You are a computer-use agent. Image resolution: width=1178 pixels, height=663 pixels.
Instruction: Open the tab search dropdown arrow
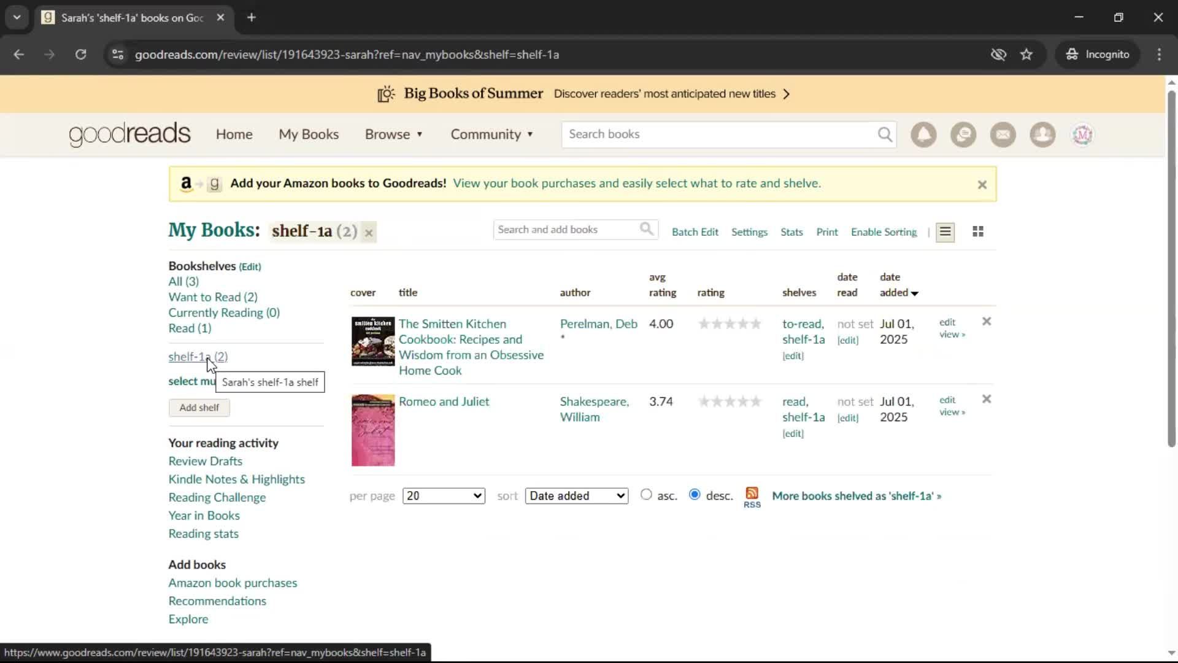point(17,17)
